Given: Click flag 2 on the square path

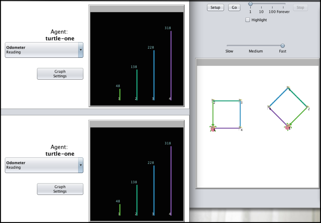Looking at the screenshot, I should [x=213, y=101].
